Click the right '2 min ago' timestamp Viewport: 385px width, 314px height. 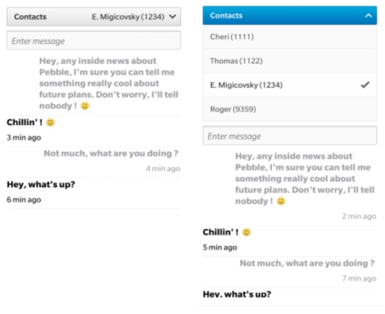(x=359, y=216)
